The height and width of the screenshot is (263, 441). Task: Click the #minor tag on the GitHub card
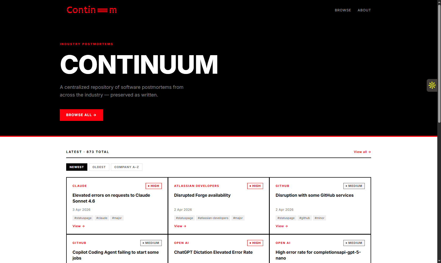(x=319, y=218)
